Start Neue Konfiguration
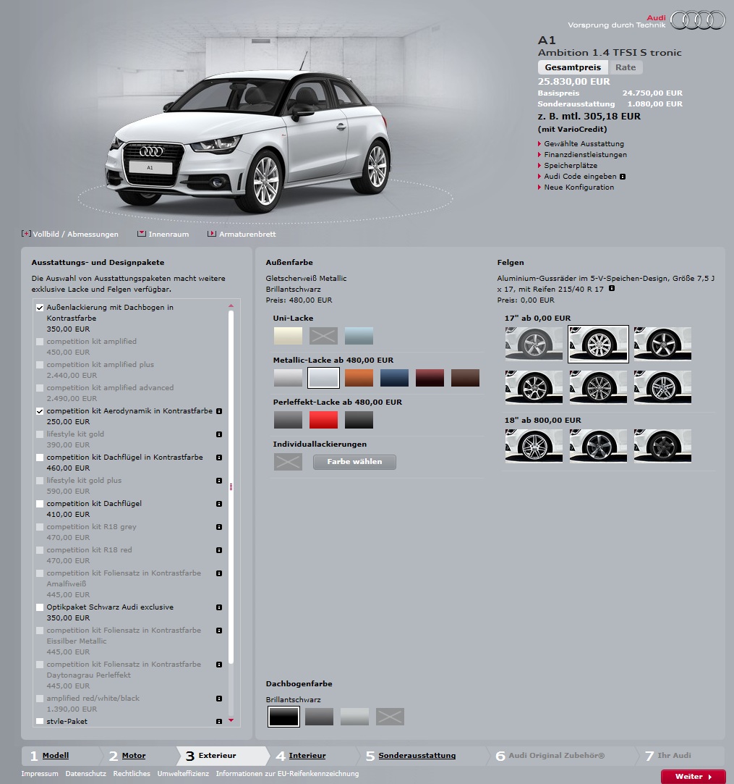 click(579, 187)
